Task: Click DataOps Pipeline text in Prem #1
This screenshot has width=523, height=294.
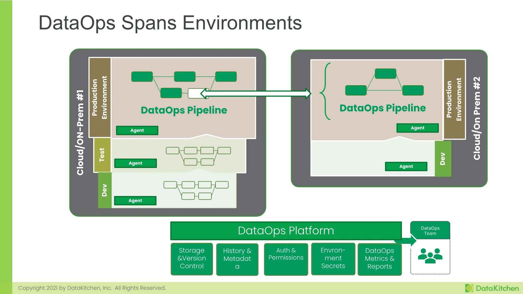Action: [184, 110]
